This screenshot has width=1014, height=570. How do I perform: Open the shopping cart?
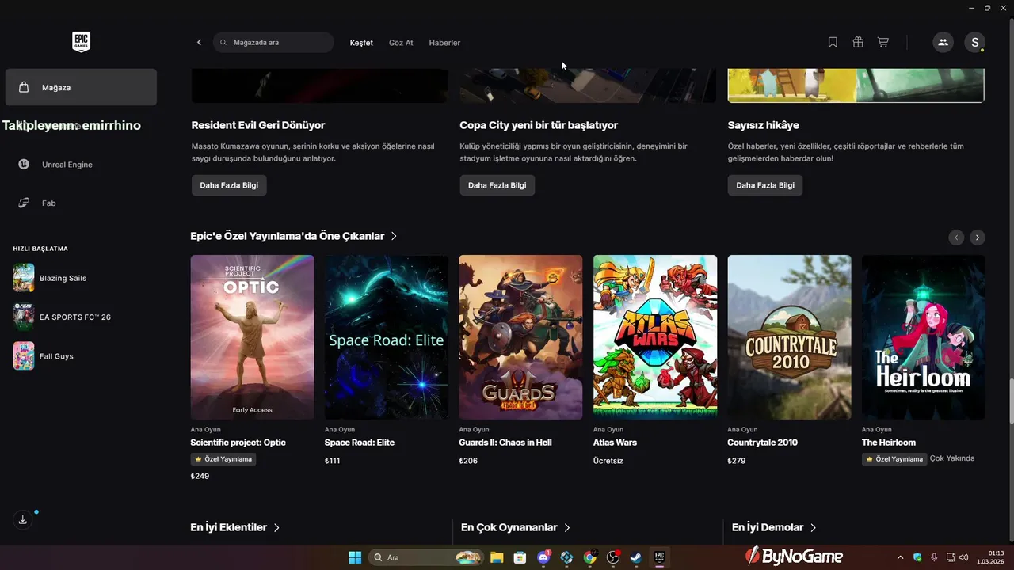click(x=882, y=43)
